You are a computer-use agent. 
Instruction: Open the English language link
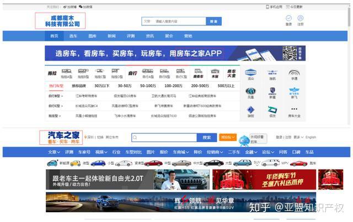click(311, 137)
